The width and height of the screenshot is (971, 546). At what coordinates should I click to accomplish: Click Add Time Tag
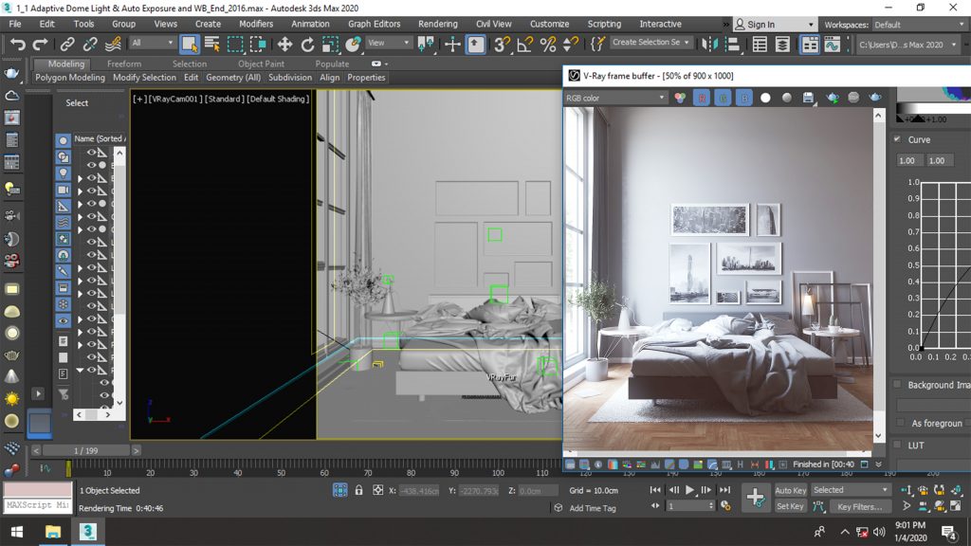click(x=592, y=508)
